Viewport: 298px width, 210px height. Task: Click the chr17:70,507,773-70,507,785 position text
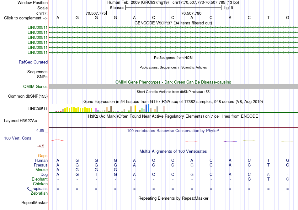point(199,3)
